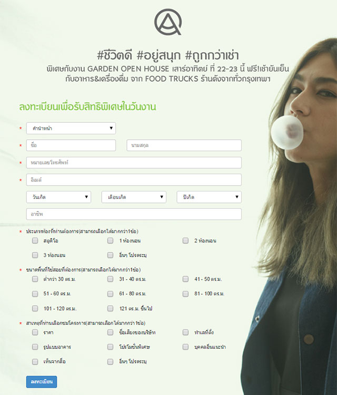Tick the สตูดิโอ studio checkbox
The image size is (337, 395).
pyautogui.click(x=35, y=240)
